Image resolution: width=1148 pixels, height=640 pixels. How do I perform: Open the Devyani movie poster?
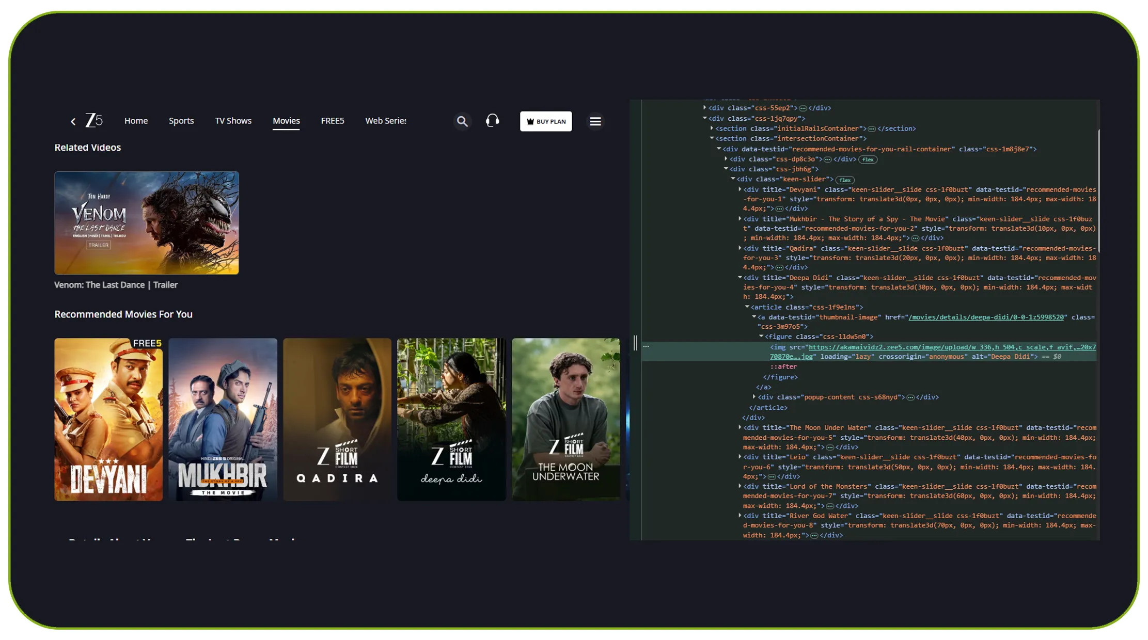(x=108, y=420)
